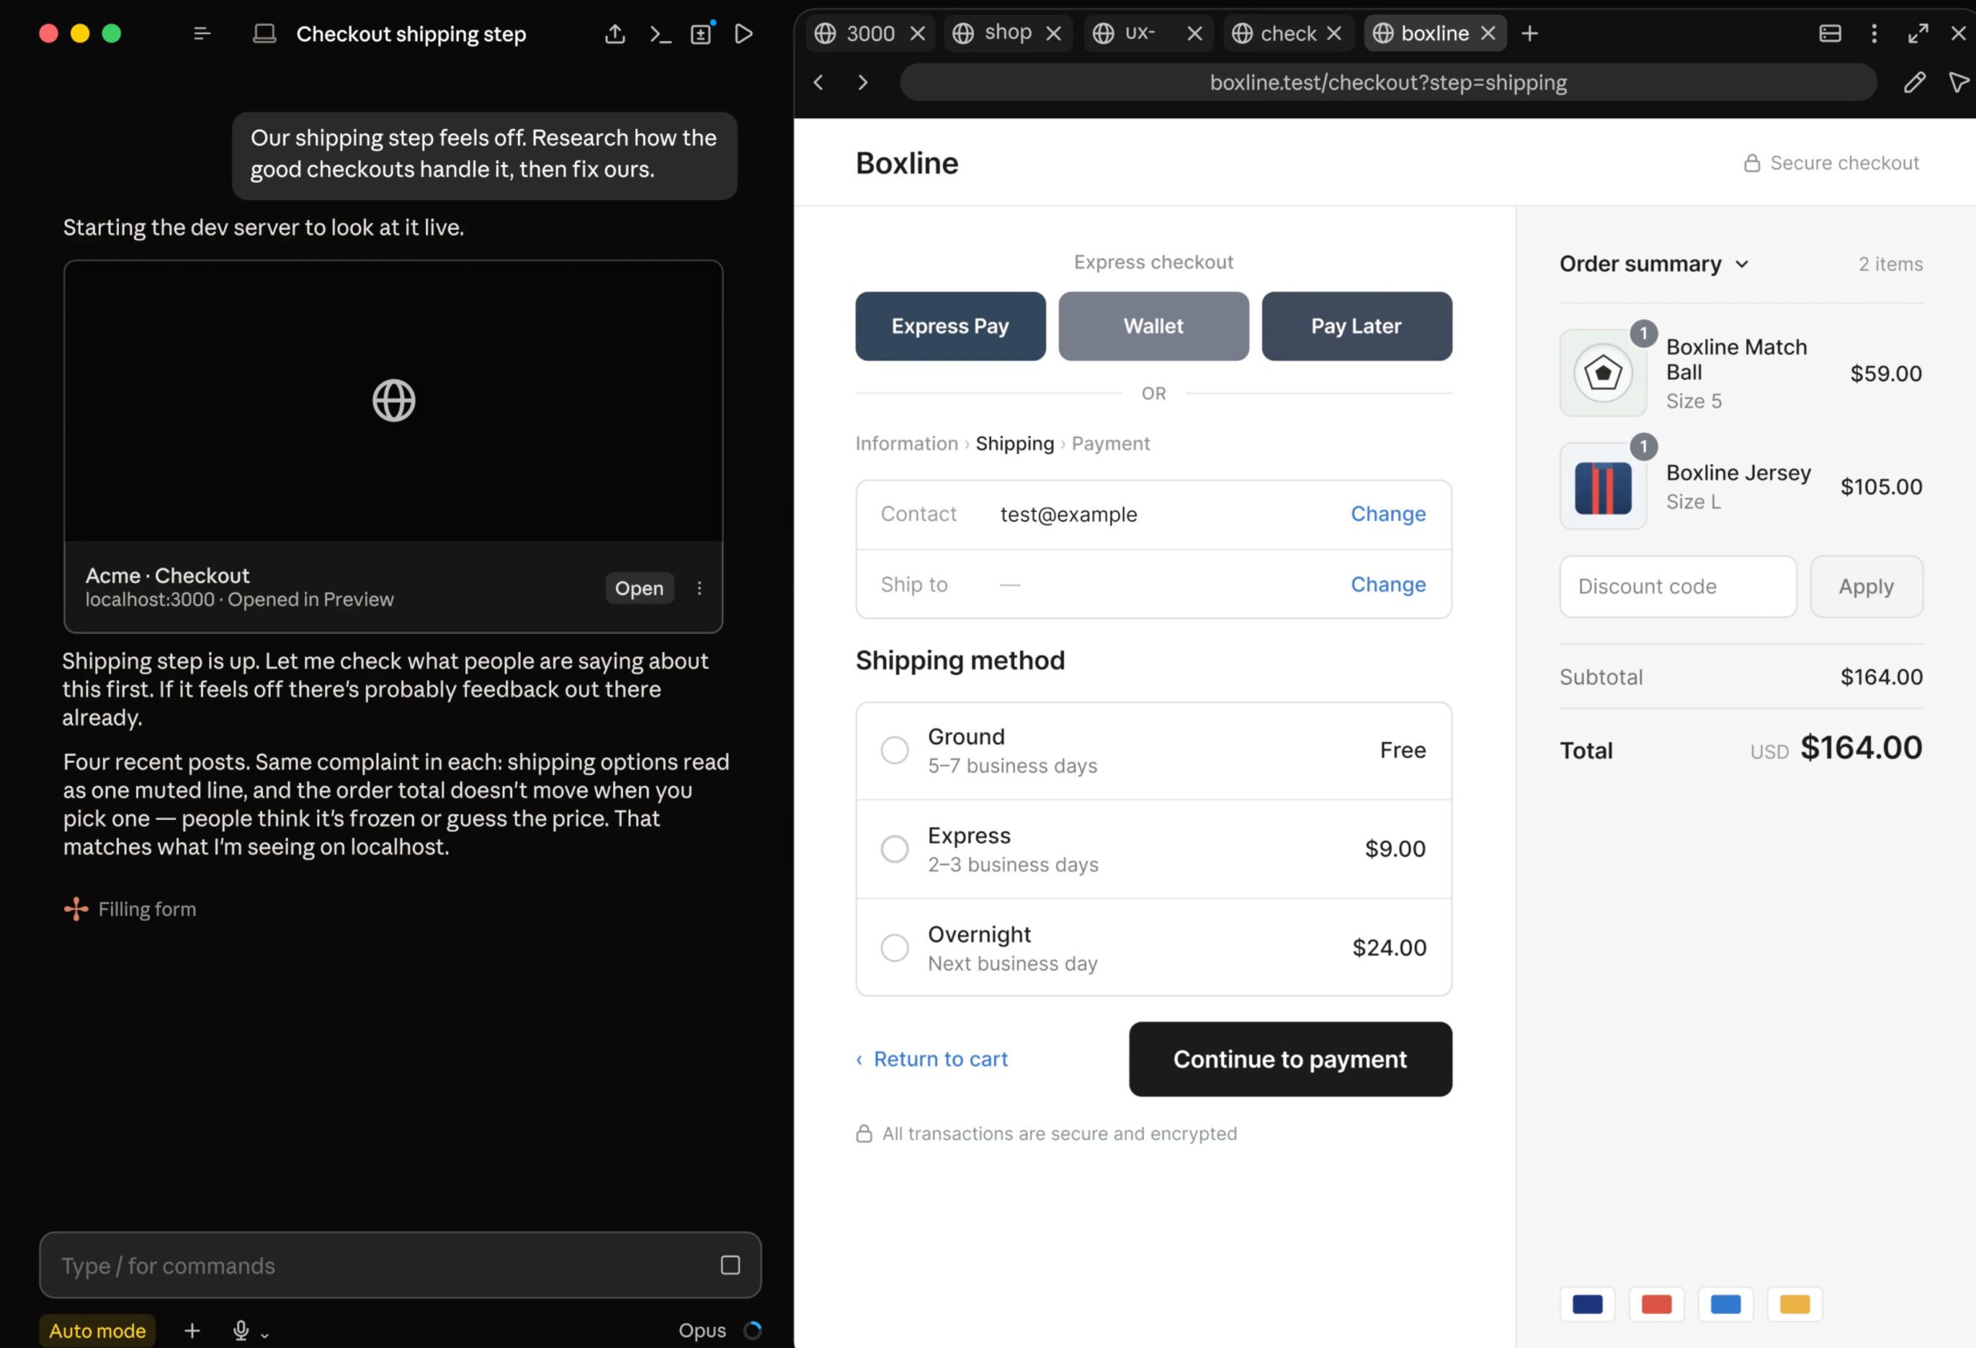This screenshot has height=1348, width=1976.
Task: Click the Boxline Jersey product thumbnail
Action: pos(1602,486)
